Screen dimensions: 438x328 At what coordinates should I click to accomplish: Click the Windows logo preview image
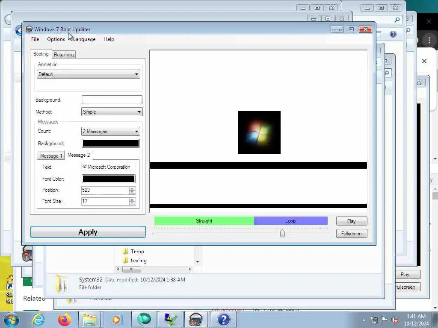(259, 132)
